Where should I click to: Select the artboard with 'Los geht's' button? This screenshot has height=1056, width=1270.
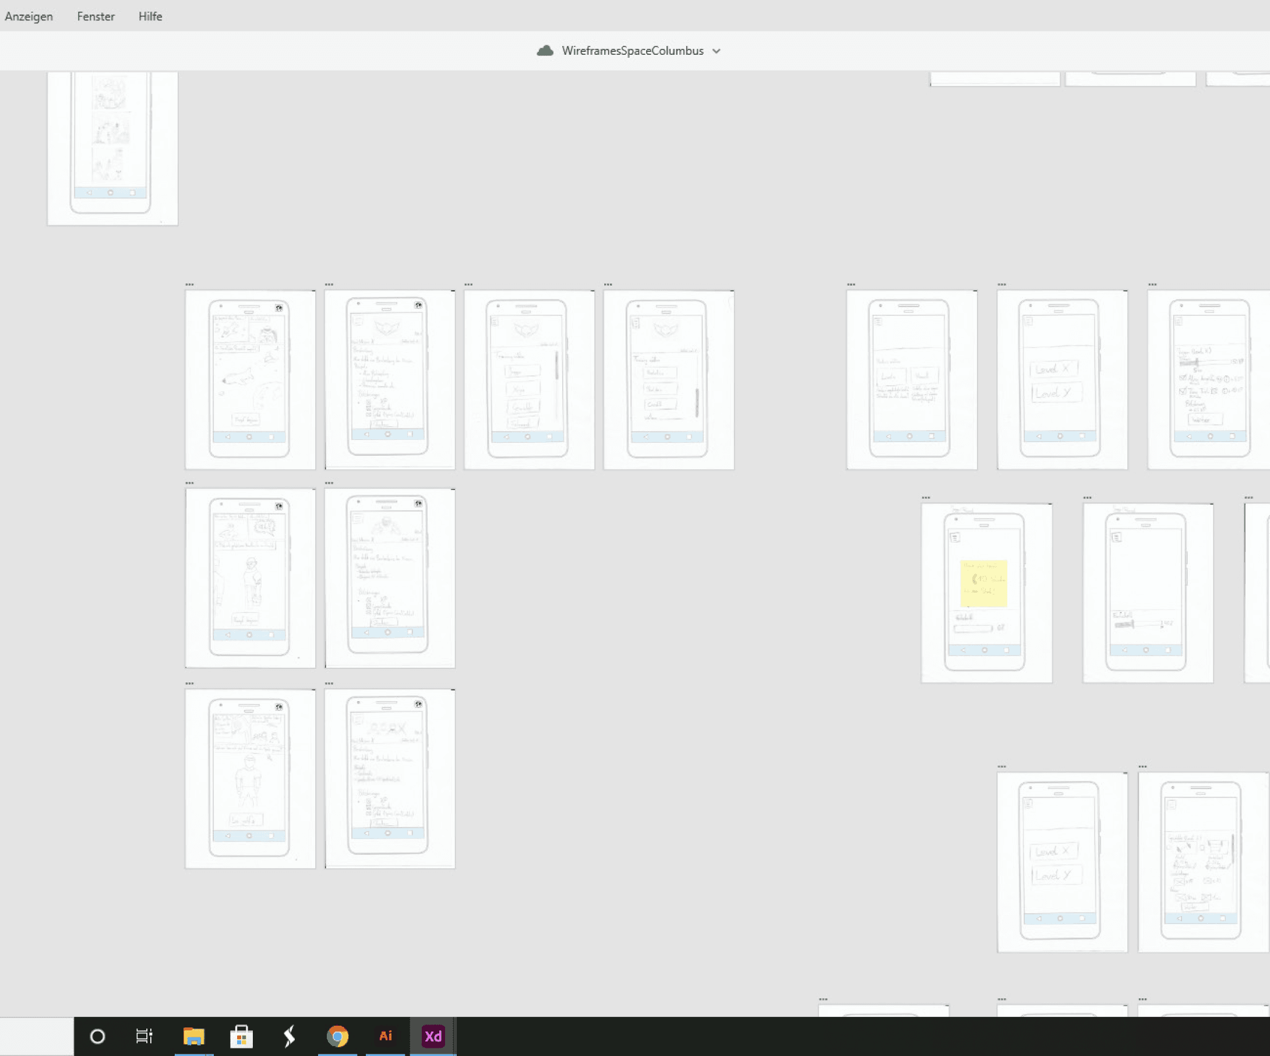click(250, 779)
